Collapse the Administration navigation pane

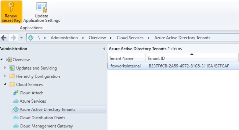pos(104,49)
